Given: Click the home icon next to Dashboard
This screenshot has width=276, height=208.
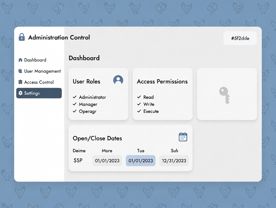Looking at the screenshot, I should point(20,60).
